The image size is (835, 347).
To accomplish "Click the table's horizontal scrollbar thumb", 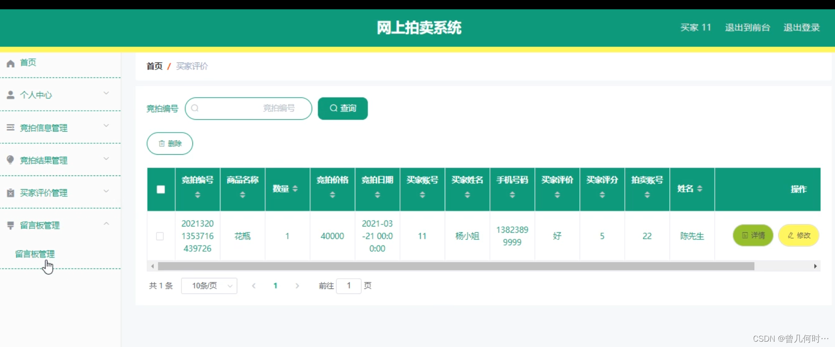I will (x=456, y=266).
